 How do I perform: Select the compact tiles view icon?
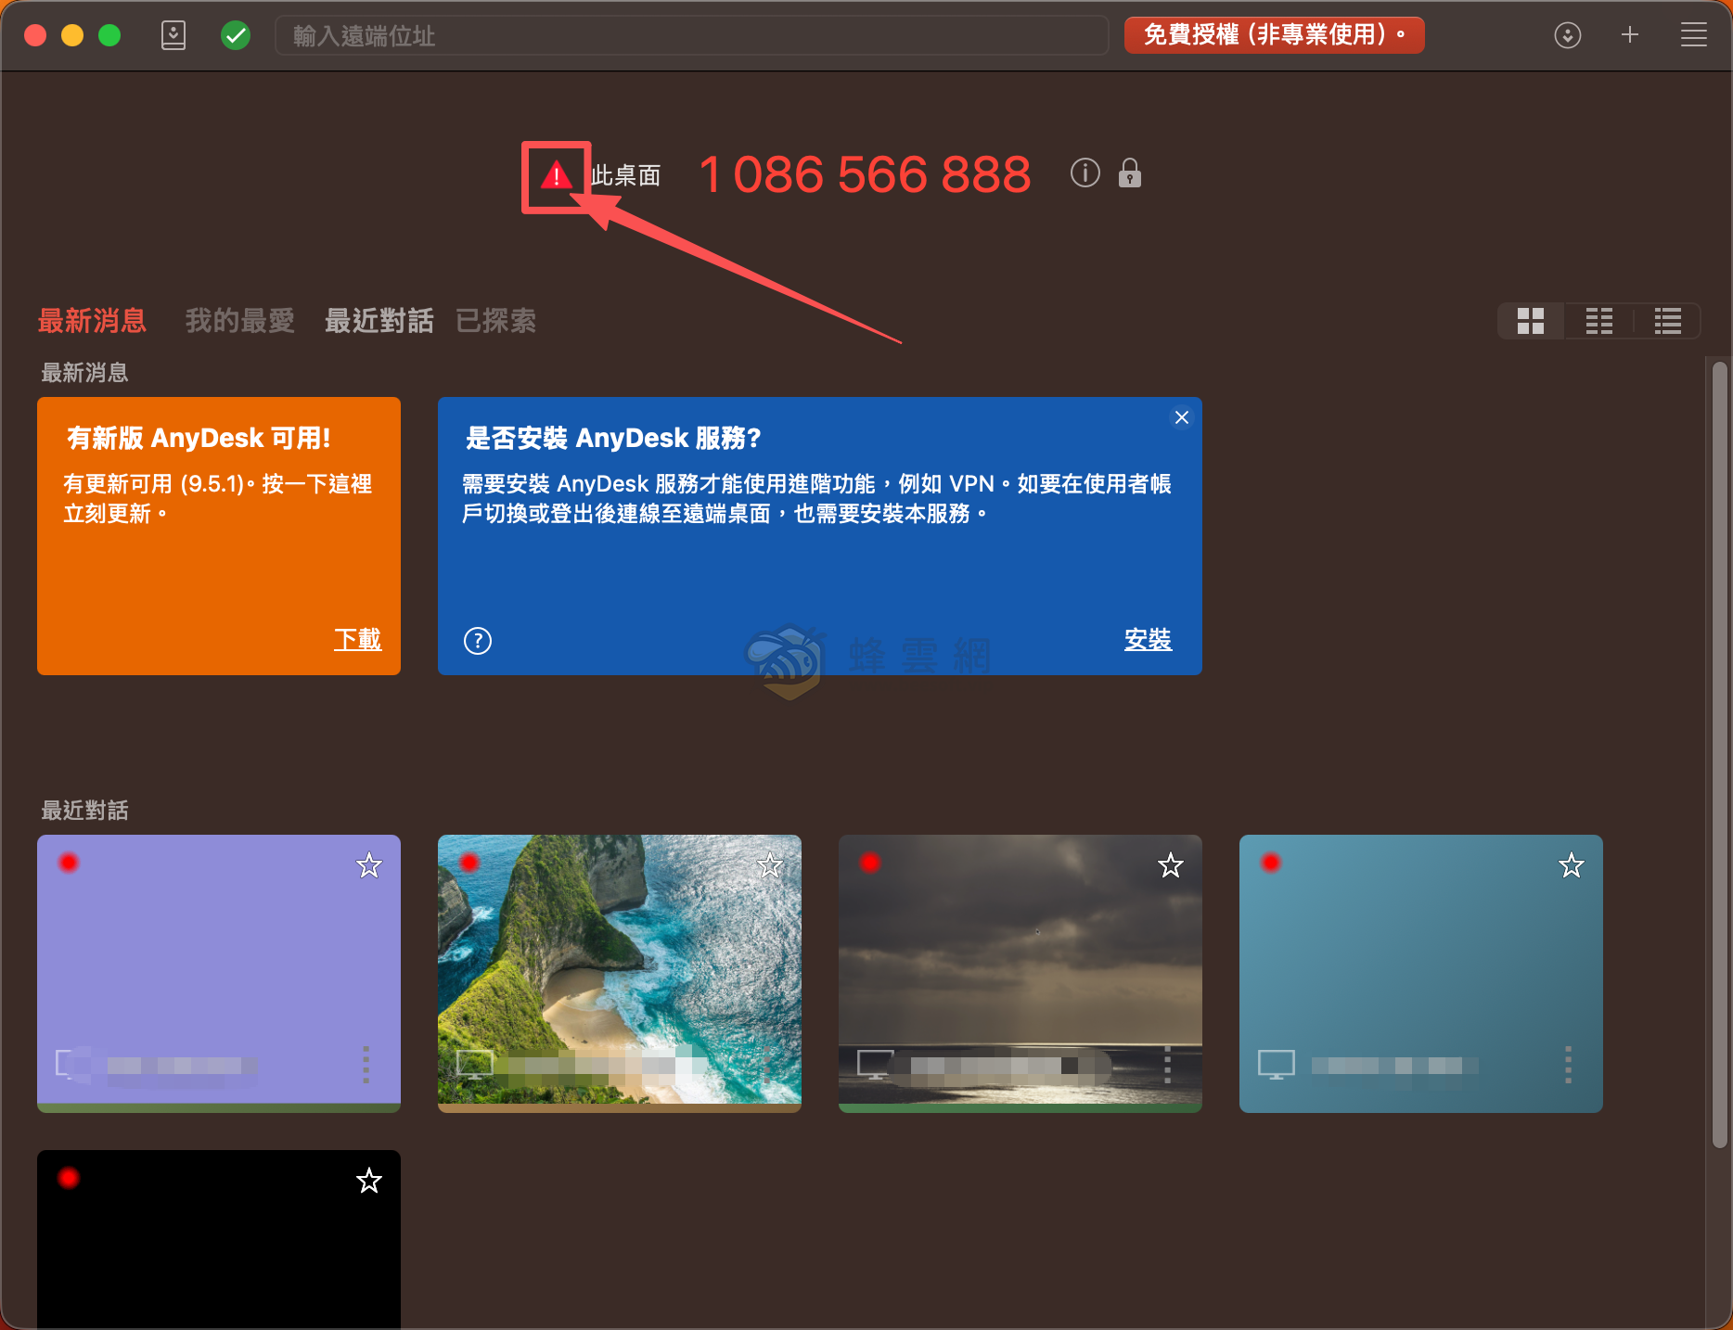(x=1599, y=321)
